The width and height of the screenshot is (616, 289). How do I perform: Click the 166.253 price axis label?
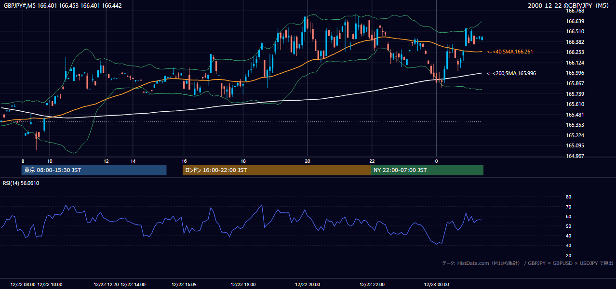pyautogui.click(x=575, y=52)
